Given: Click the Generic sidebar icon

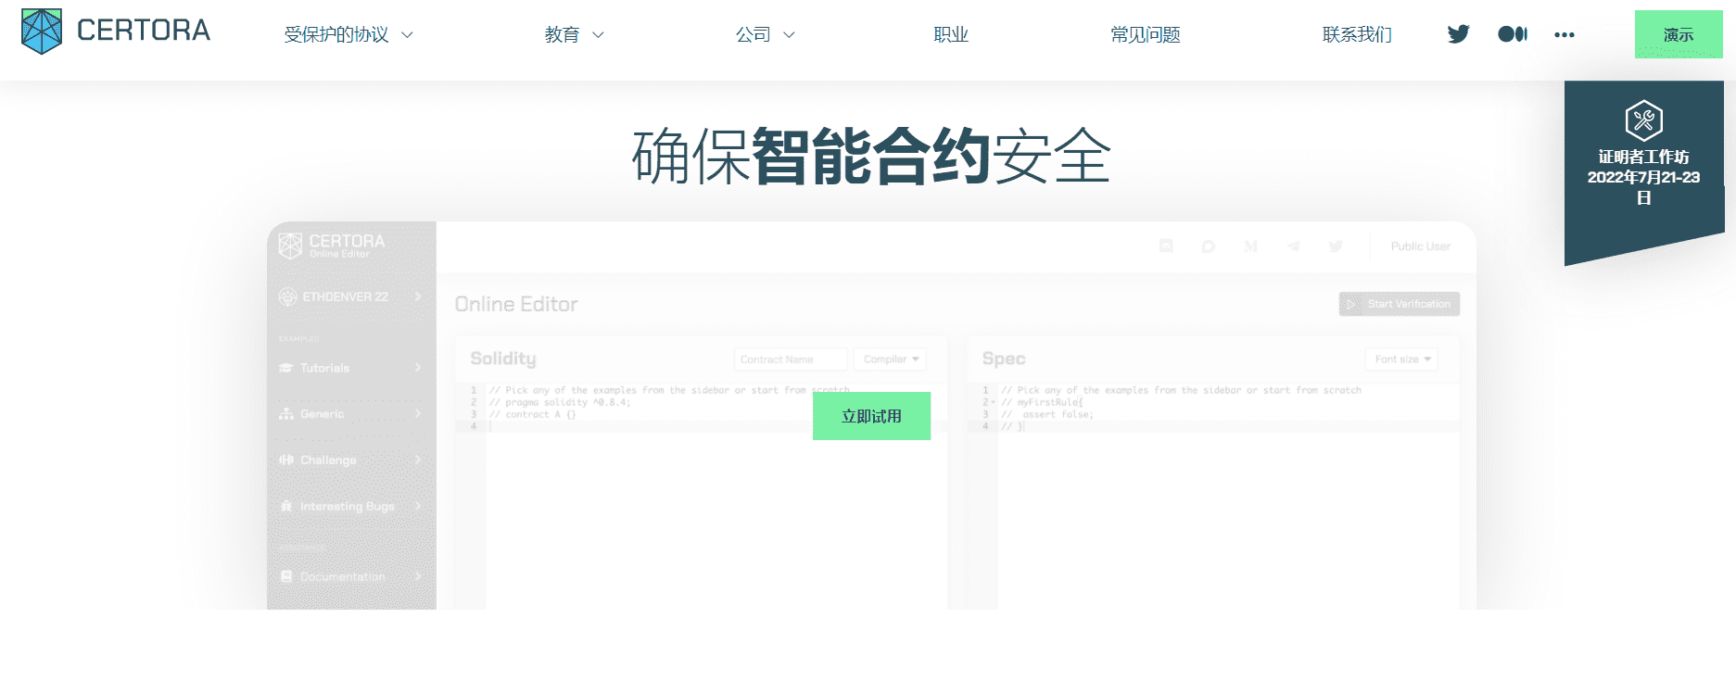Looking at the screenshot, I should [x=286, y=413].
